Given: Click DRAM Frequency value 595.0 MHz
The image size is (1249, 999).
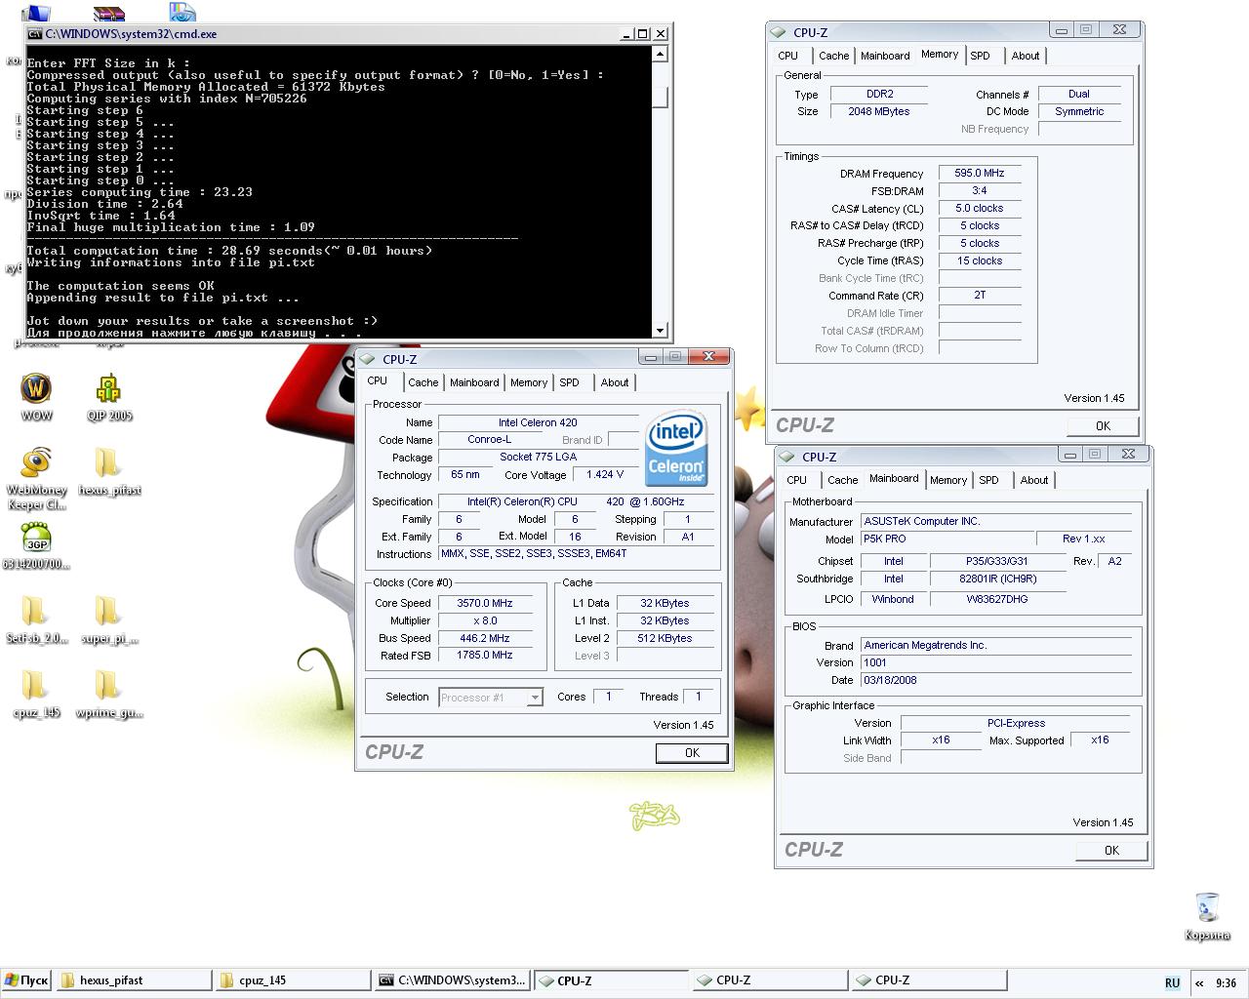Looking at the screenshot, I should click(x=980, y=173).
